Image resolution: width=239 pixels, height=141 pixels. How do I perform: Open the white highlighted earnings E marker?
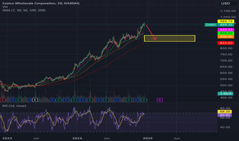[x=35, y=100]
